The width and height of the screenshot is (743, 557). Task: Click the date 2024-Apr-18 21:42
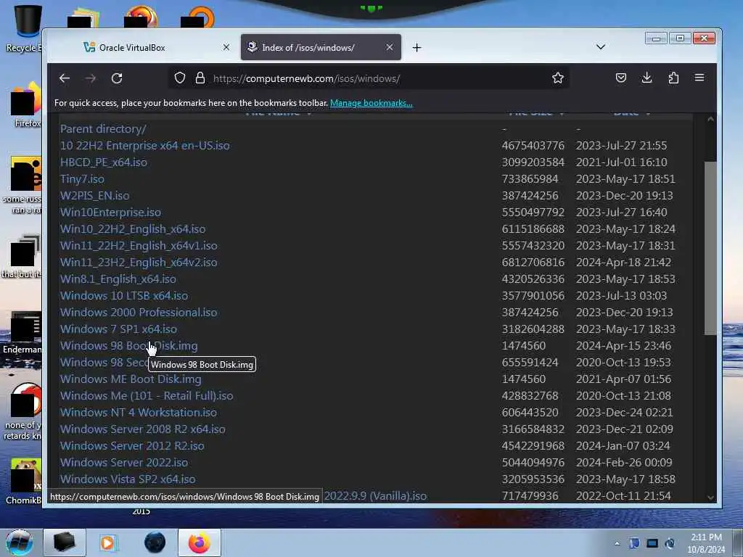[x=623, y=262]
